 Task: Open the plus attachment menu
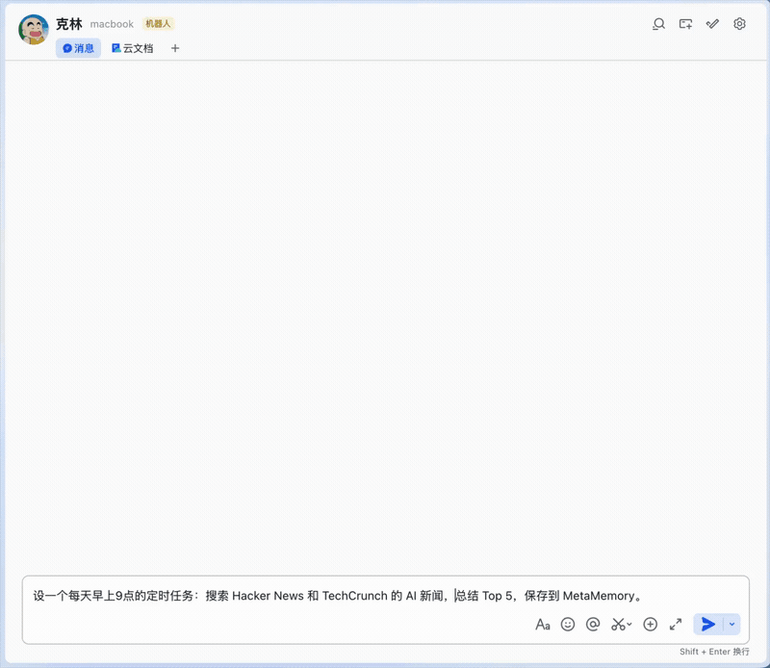651,625
